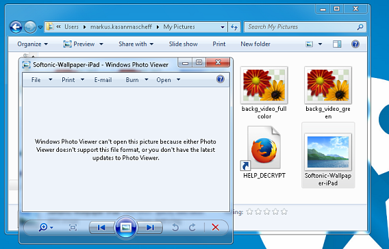389x249 pixels.
Task: Click the Photo Viewer zoom magnifier
Action: pyautogui.click(x=43, y=227)
